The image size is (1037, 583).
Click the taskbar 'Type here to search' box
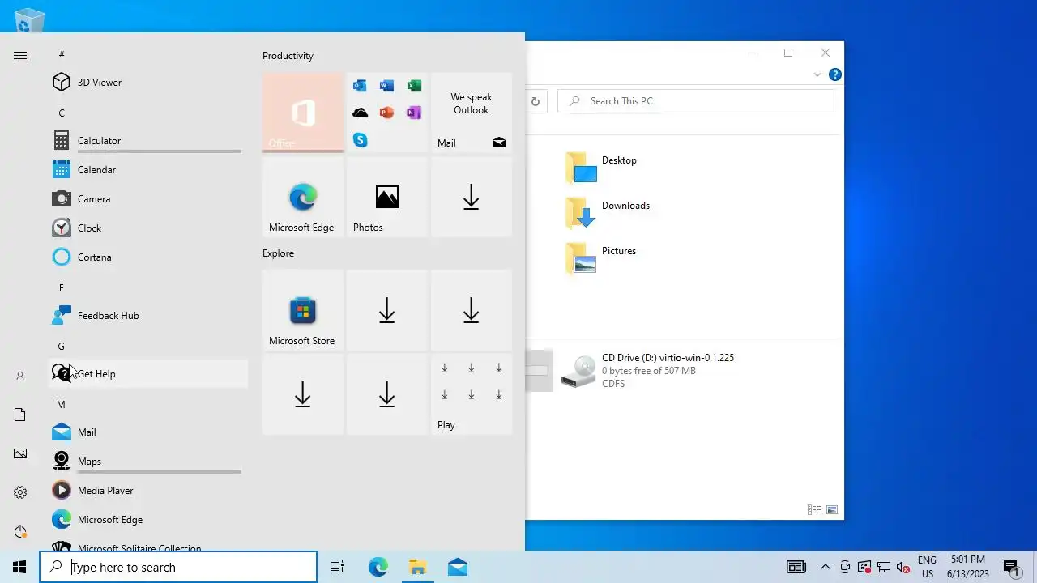pyautogui.click(x=178, y=567)
